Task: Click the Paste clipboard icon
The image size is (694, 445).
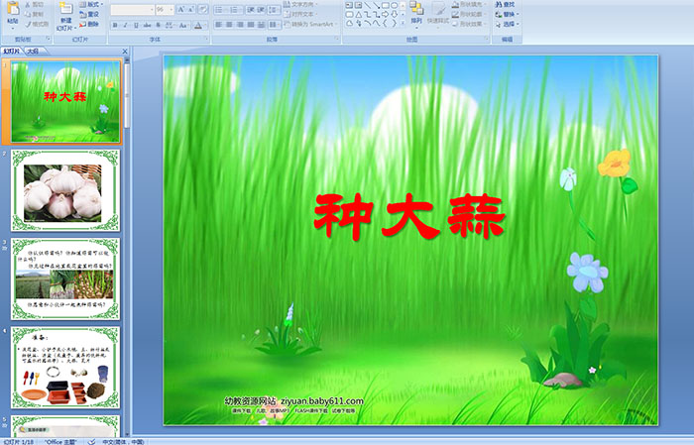Action: point(13,10)
